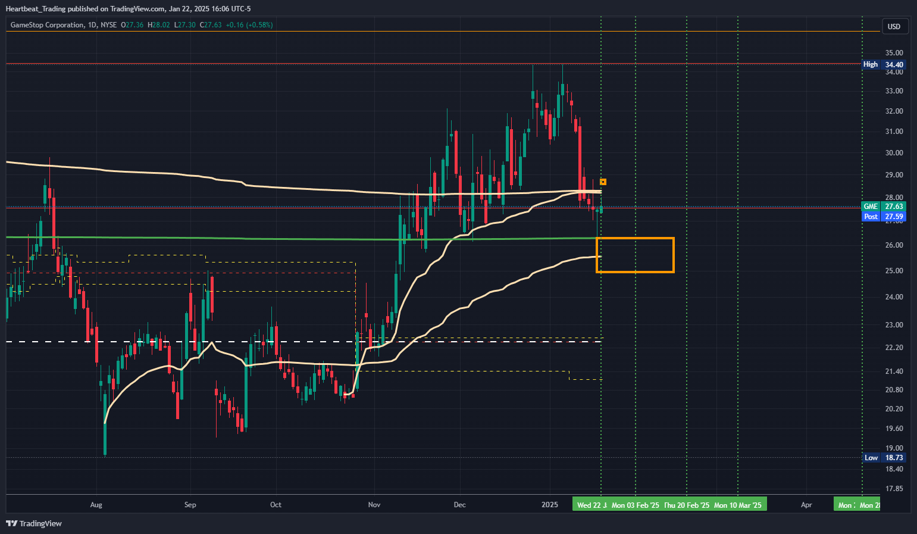Click the 31.00 price scale value

pyautogui.click(x=894, y=132)
